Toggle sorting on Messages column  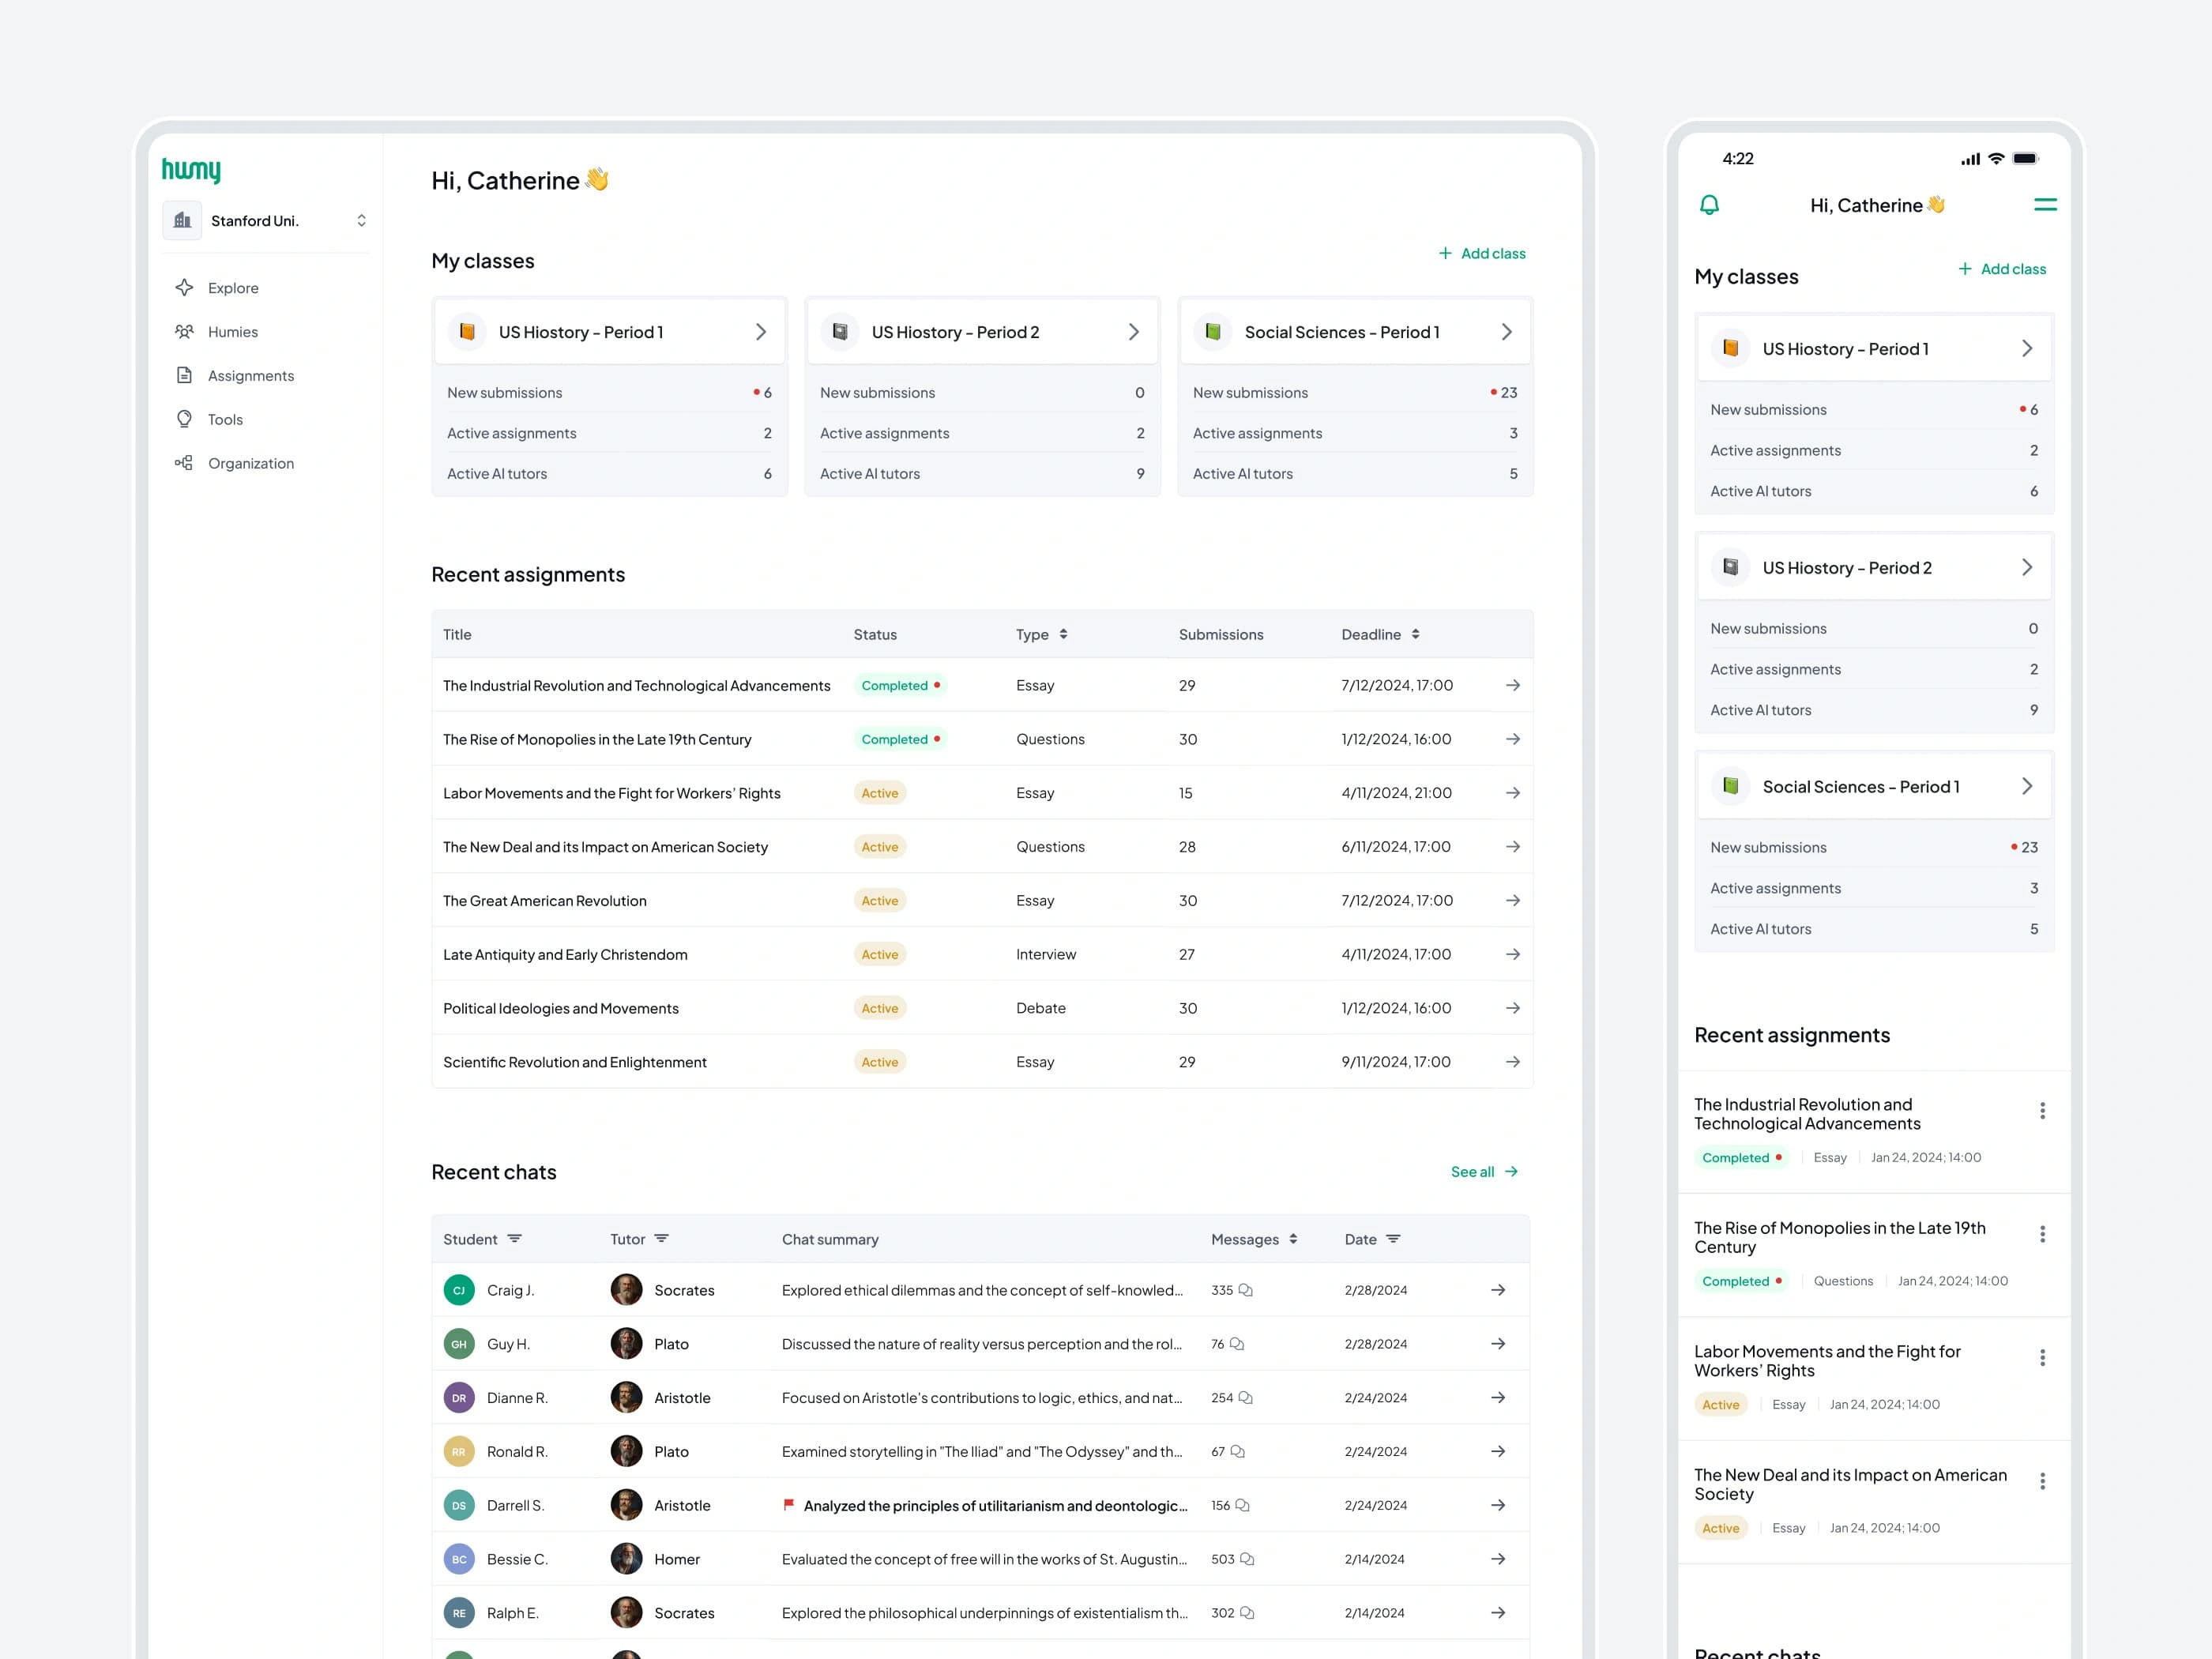click(x=1293, y=1239)
